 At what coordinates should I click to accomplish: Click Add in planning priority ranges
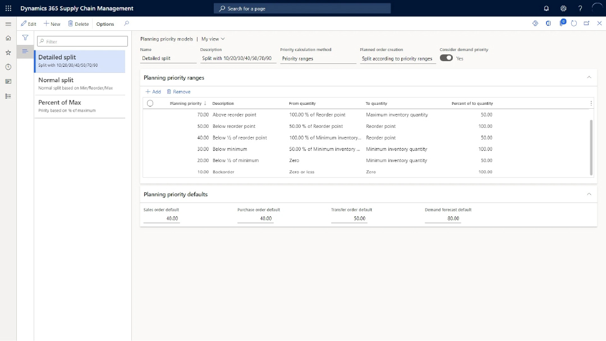point(153,91)
